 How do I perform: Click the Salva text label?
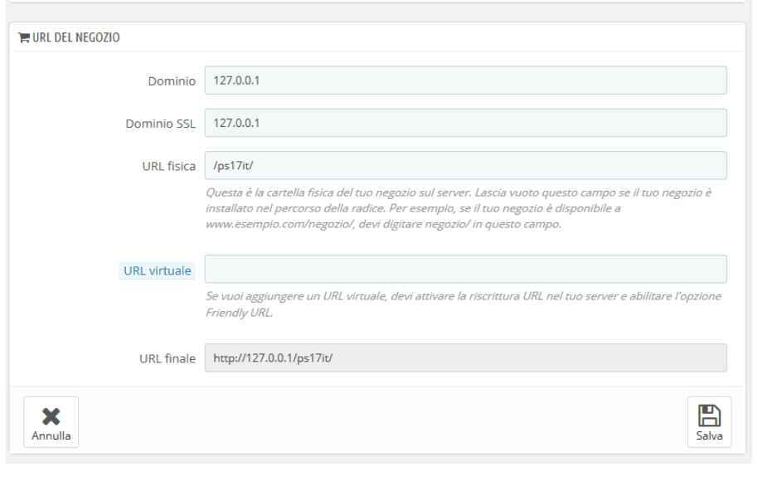[x=709, y=435]
